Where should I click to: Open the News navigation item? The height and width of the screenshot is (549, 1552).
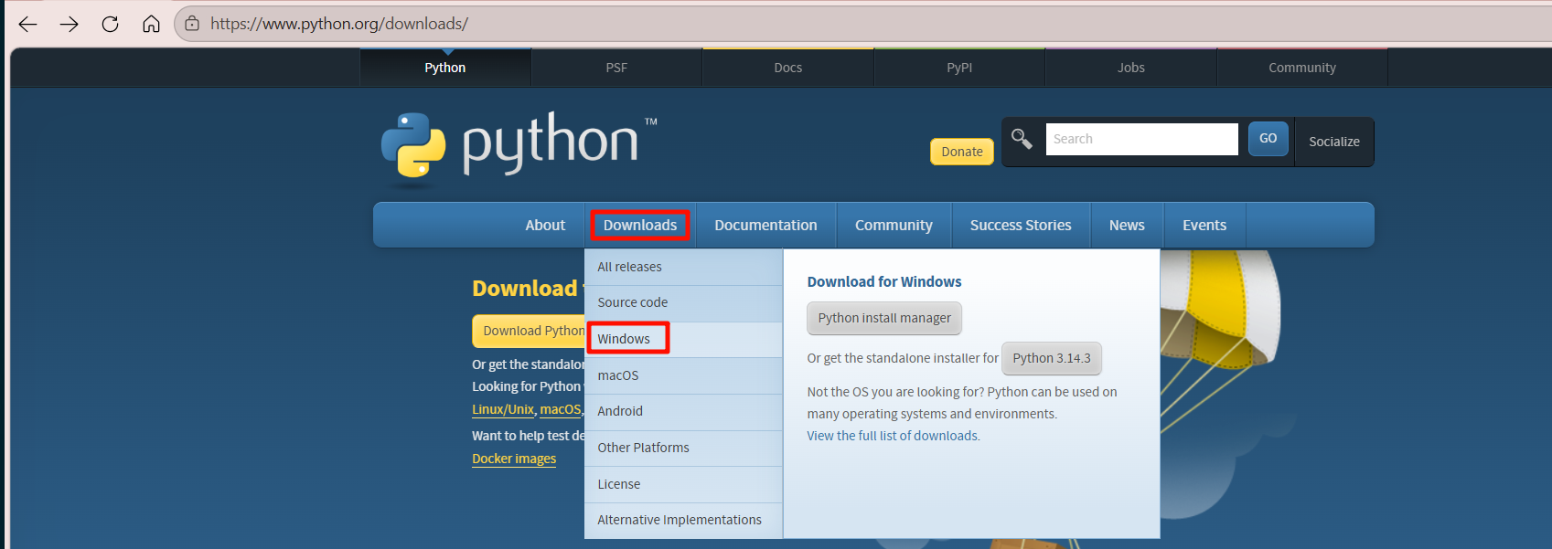point(1127,225)
